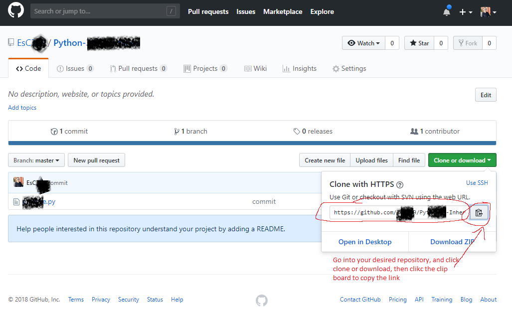Open the Clone or download dropdown
Screen dimensions: 512x311
tap(462, 160)
